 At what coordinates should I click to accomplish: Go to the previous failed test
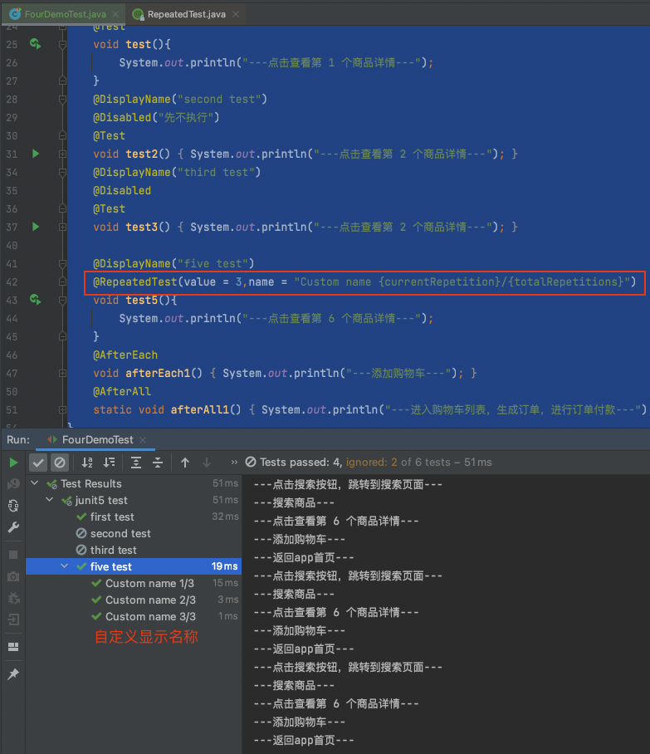click(x=185, y=463)
